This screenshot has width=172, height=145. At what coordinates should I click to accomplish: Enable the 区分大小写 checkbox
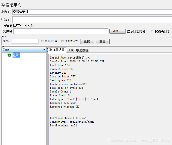coord(42,41)
